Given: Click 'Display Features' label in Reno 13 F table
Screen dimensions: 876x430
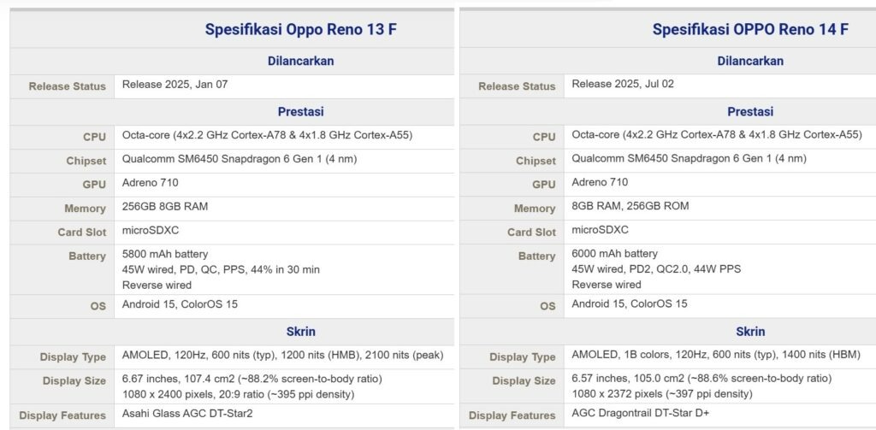Looking at the screenshot, I should (62, 416).
